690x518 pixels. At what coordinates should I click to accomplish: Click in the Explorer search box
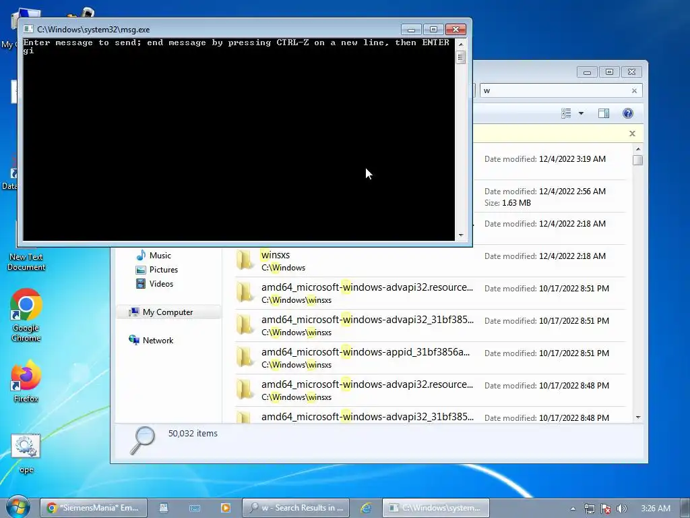tap(555, 90)
